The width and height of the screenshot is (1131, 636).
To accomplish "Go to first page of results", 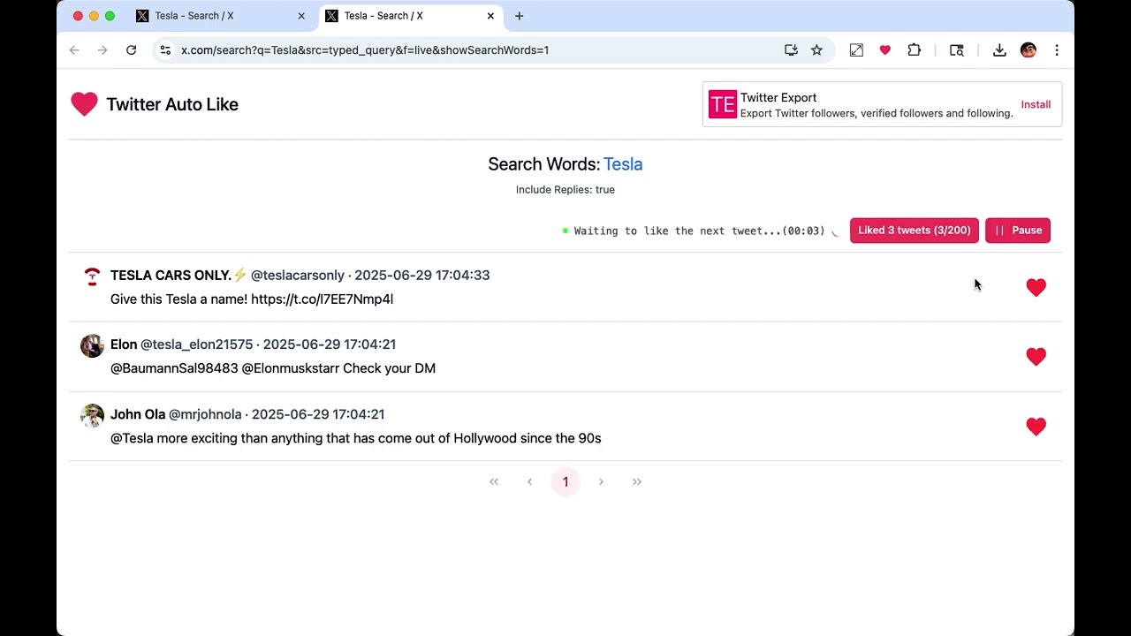I will coord(494,481).
